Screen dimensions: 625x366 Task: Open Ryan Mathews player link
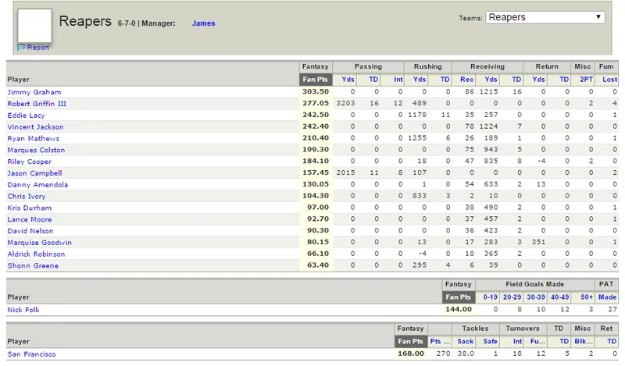tap(33, 138)
